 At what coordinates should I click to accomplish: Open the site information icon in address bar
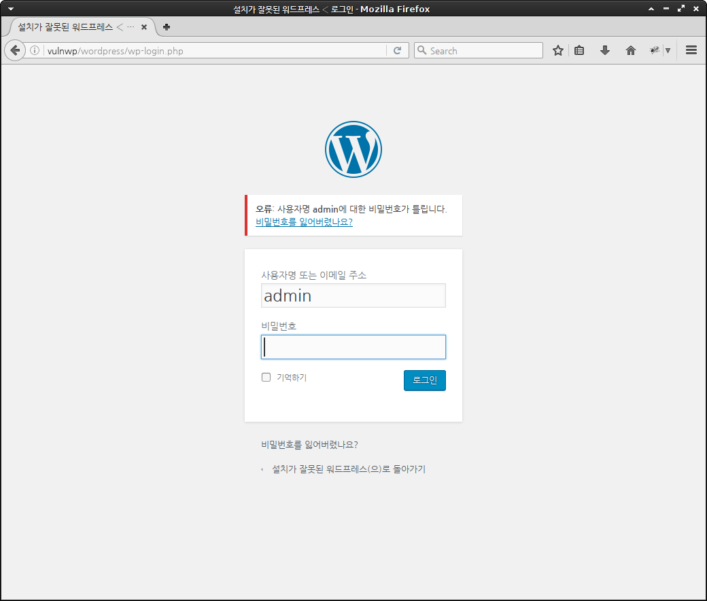(x=35, y=50)
